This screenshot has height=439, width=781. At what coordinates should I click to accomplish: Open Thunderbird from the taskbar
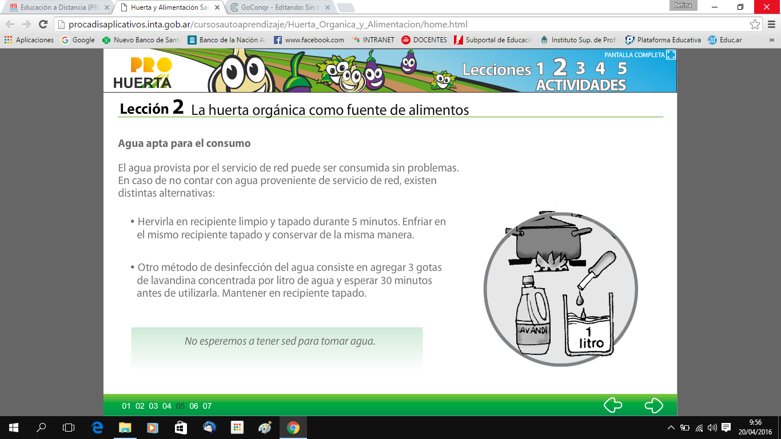point(209,428)
